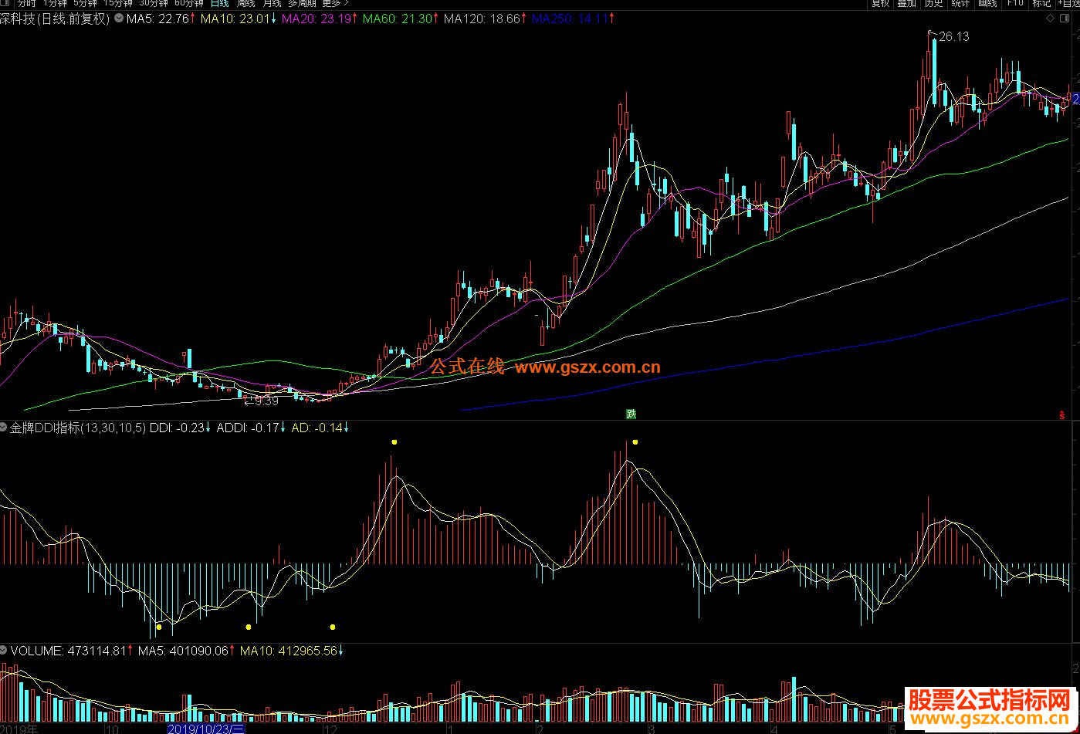The height and width of the screenshot is (734, 1080).
Task: Click the 深科技(日线.前复权) chart title
Action: 56,19
